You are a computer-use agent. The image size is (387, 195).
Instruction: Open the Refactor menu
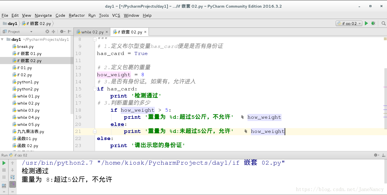[x=77, y=15]
